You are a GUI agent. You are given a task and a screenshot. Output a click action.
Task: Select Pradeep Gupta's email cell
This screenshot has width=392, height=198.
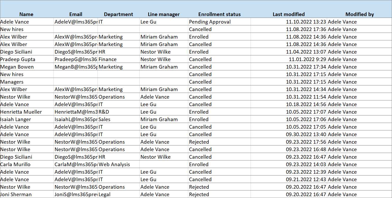pos(76,59)
